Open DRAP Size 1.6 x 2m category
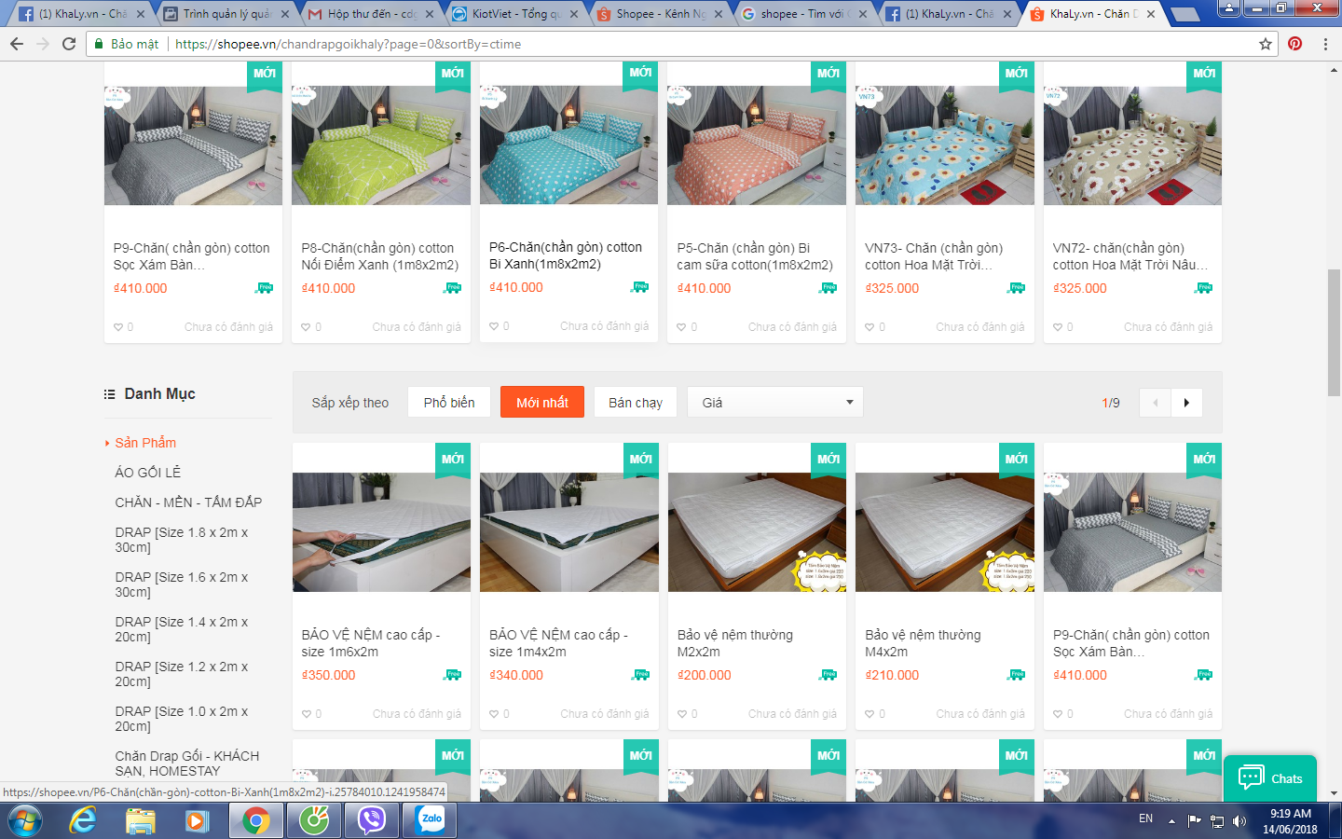This screenshot has width=1342, height=839. [x=182, y=585]
